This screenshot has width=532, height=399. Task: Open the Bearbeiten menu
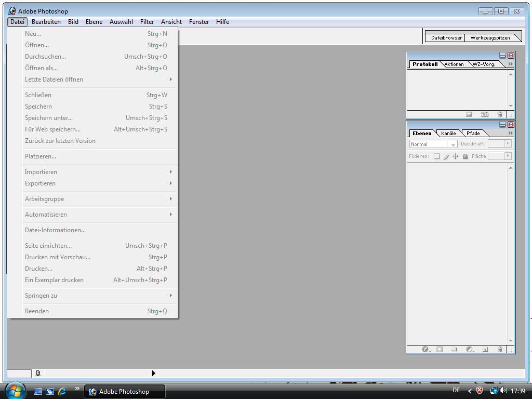coord(46,22)
